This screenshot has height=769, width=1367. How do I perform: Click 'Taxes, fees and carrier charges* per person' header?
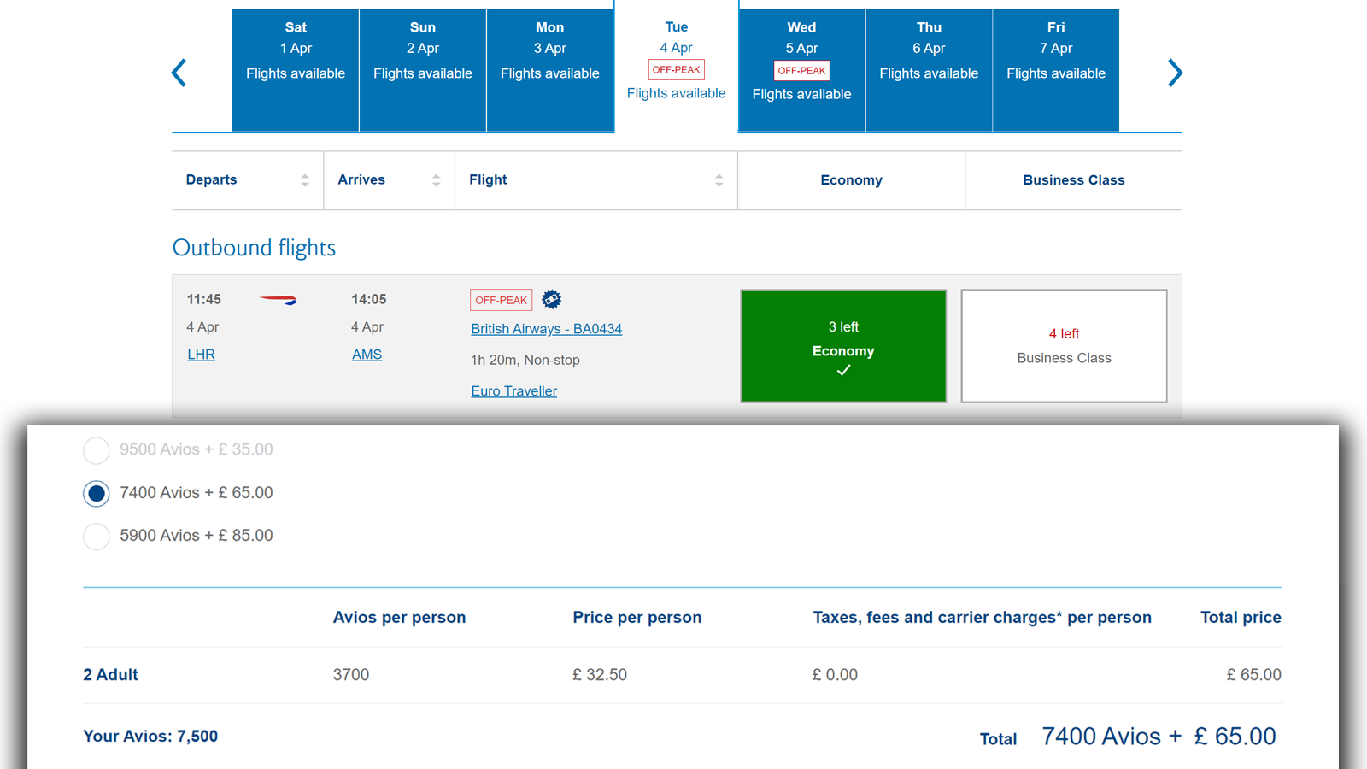[x=982, y=618]
